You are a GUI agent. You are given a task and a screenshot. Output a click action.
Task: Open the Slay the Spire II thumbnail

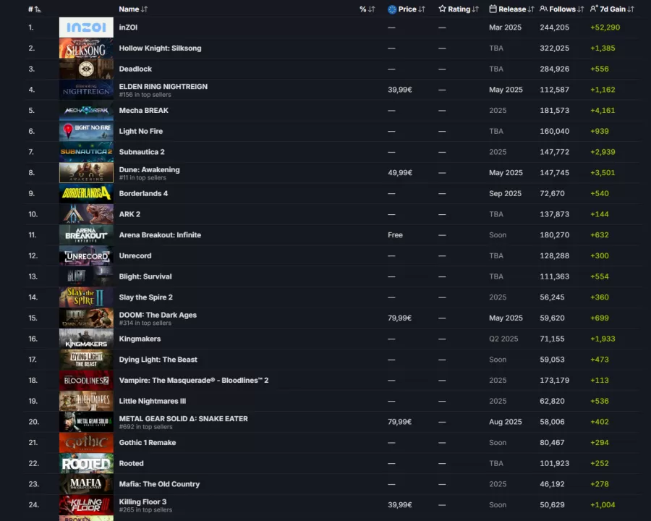click(86, 297)
